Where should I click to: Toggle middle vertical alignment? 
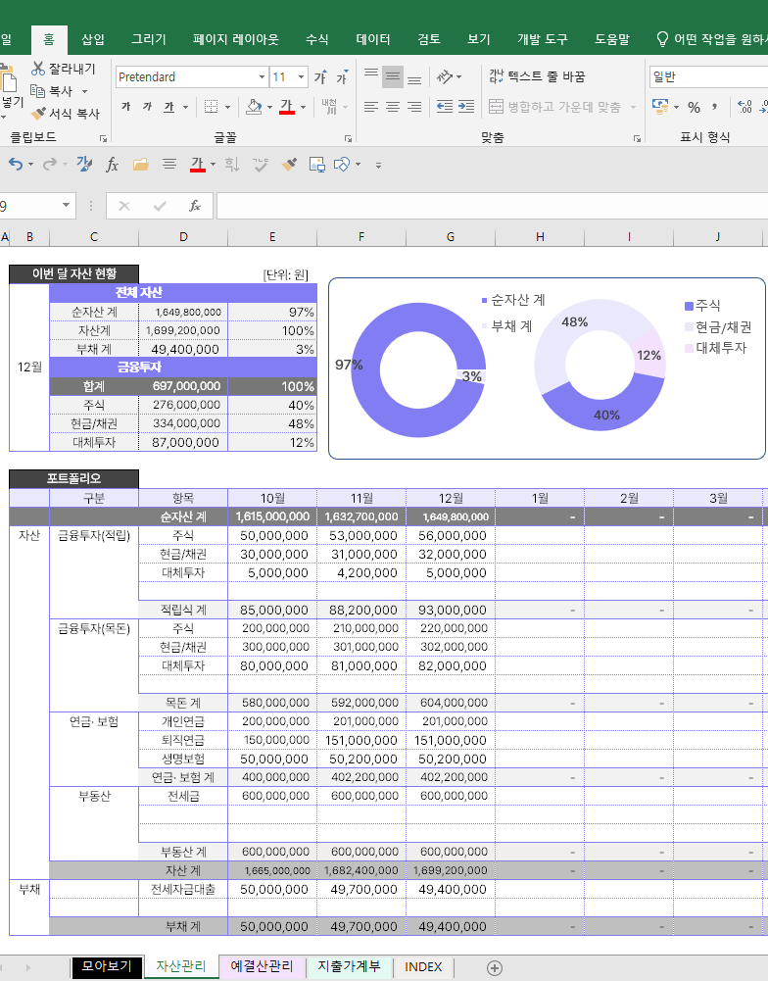point(393,77)
